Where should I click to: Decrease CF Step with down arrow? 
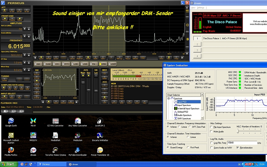pos(25,63)
